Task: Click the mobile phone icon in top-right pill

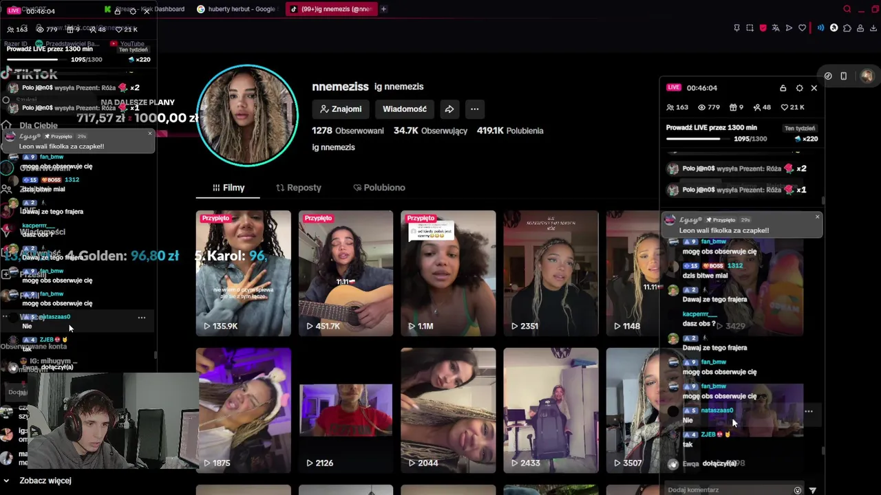Action: [843, 76]
